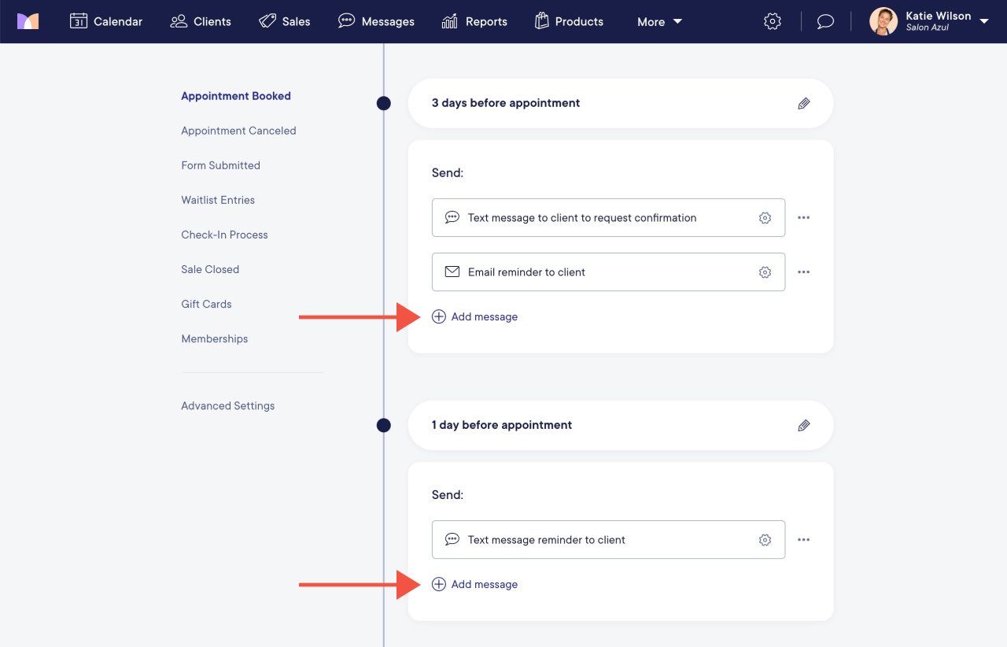Open the Products section
The width and height of the screenshot is (1007, 647).
[569, 21]
